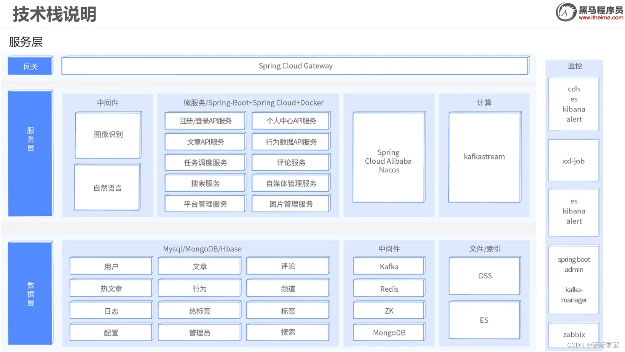Select the zabbix monitoring box
The width and height of the screenshot is (625, 352).
[574, 335]
